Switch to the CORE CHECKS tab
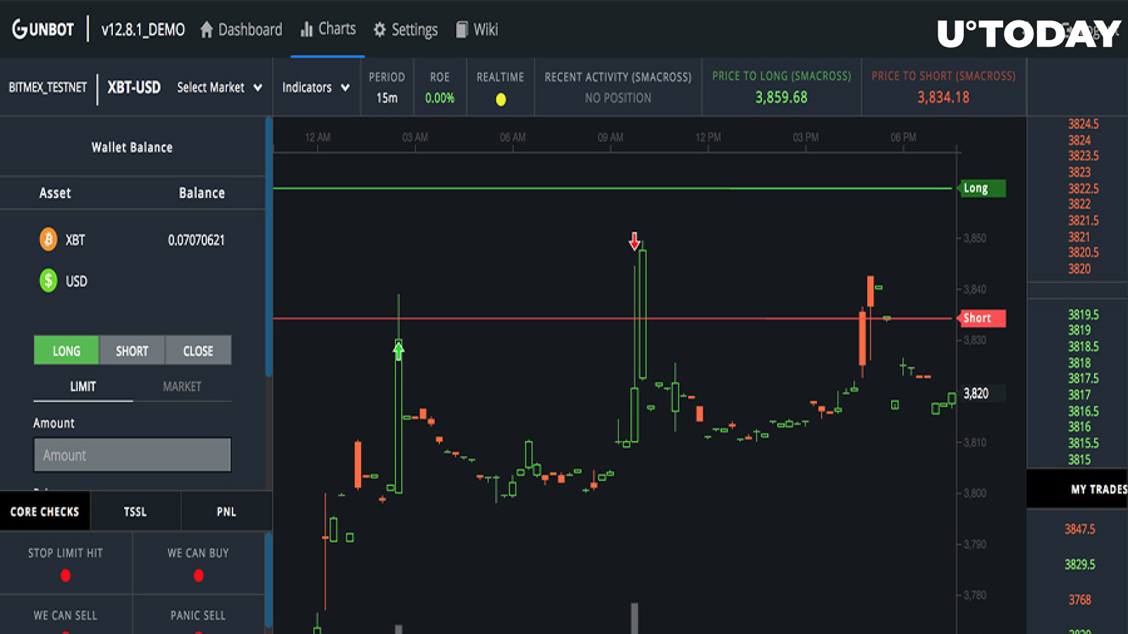The width and height of the screenshot is (1128, 634). pos(45,511)
